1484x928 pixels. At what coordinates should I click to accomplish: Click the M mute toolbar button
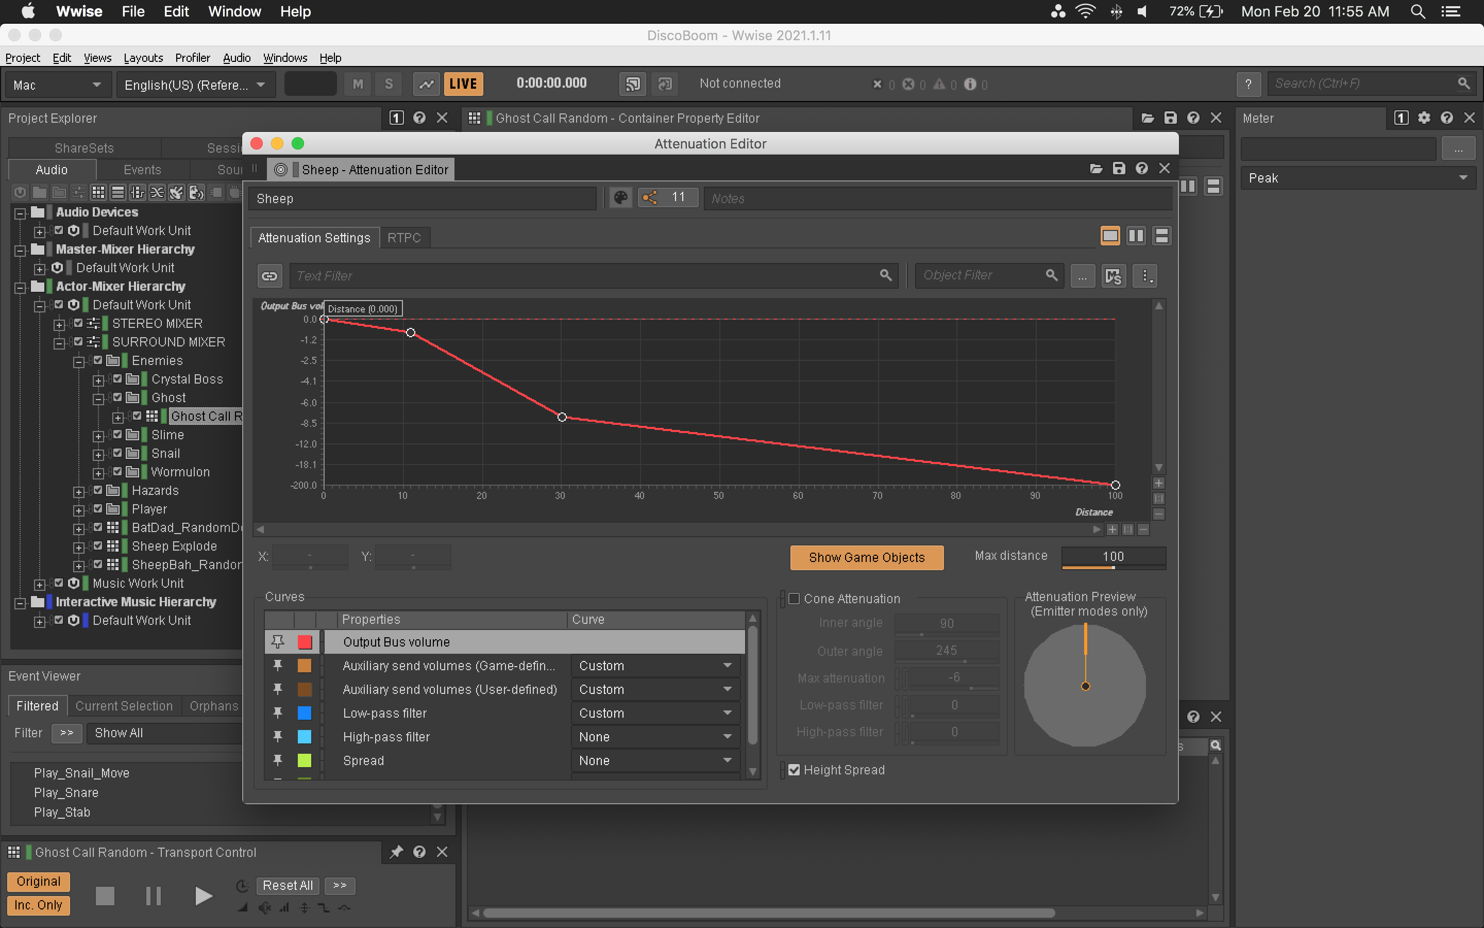(x=358, y=84)
